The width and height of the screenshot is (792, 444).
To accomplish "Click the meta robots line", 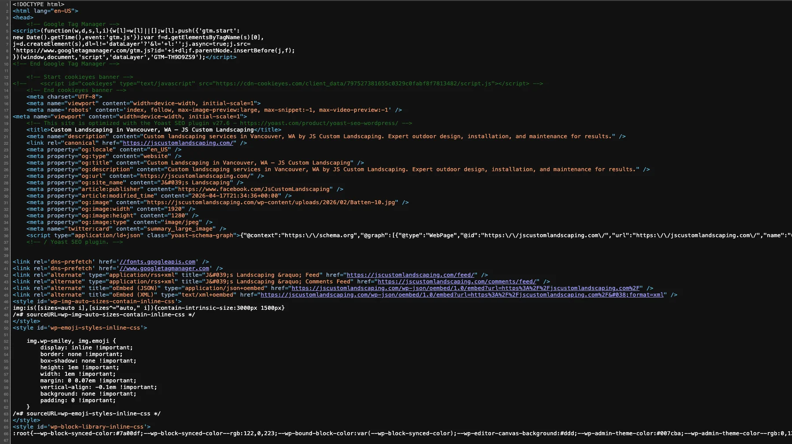I will tap(214, 110).
